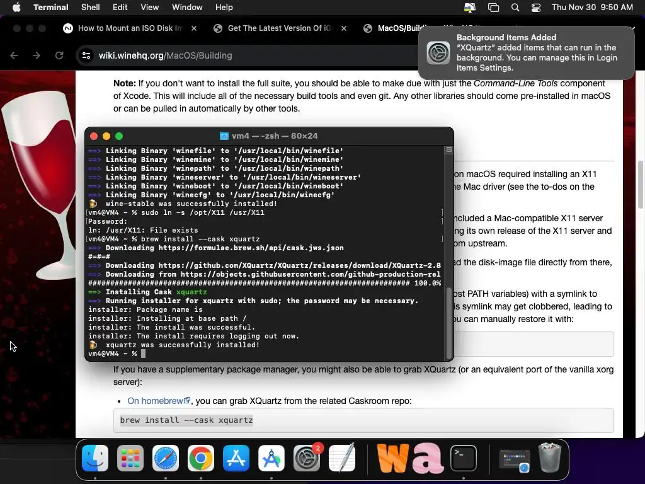Viewport: 645px width, 484px height.
Task: Open the View menu
Action: coord(149,7)
